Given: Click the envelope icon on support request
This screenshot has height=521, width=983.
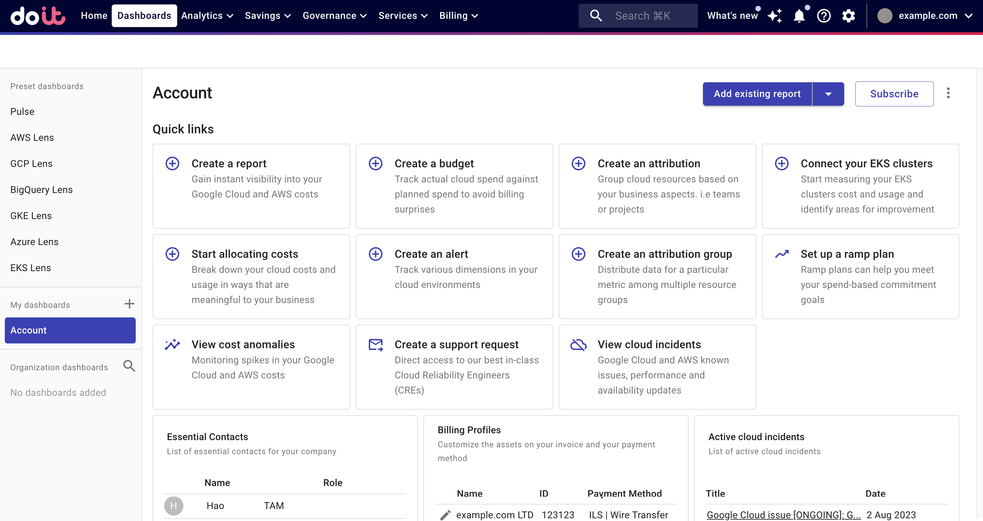Looking at the screenshot, I should 376,345.
